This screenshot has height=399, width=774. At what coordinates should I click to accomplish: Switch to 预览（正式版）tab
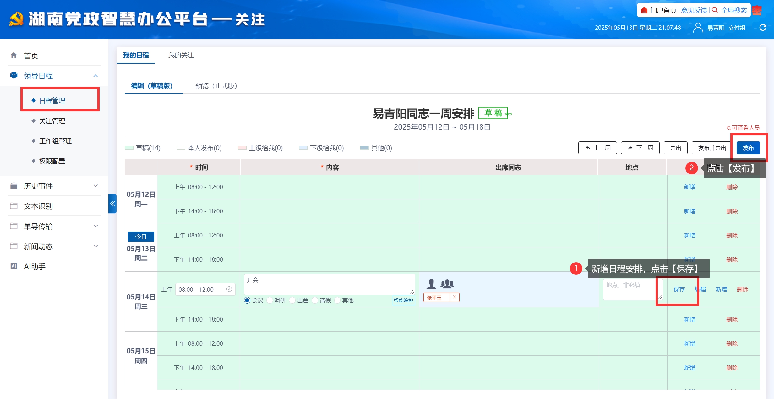coord(216,86)
